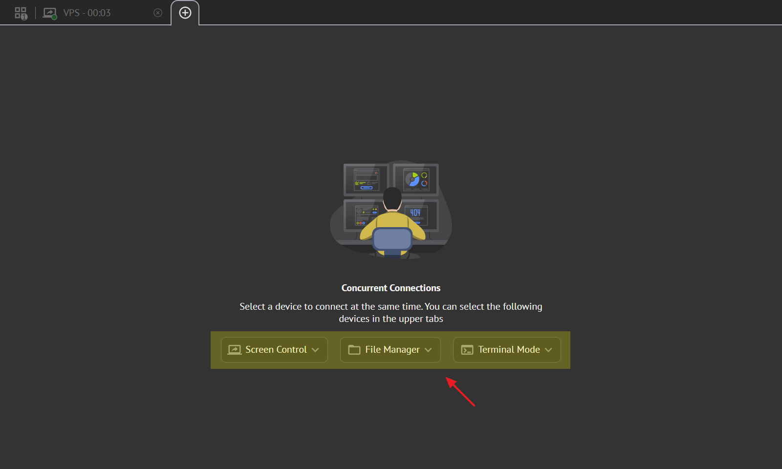Click the VPS tab's screen control icon
The width and height of the screenshot is (782, 469).
click(x=49, y=13)
